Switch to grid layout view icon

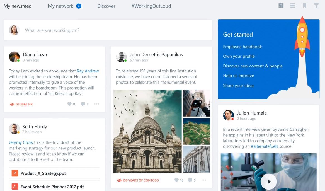(x=281, y=6)
